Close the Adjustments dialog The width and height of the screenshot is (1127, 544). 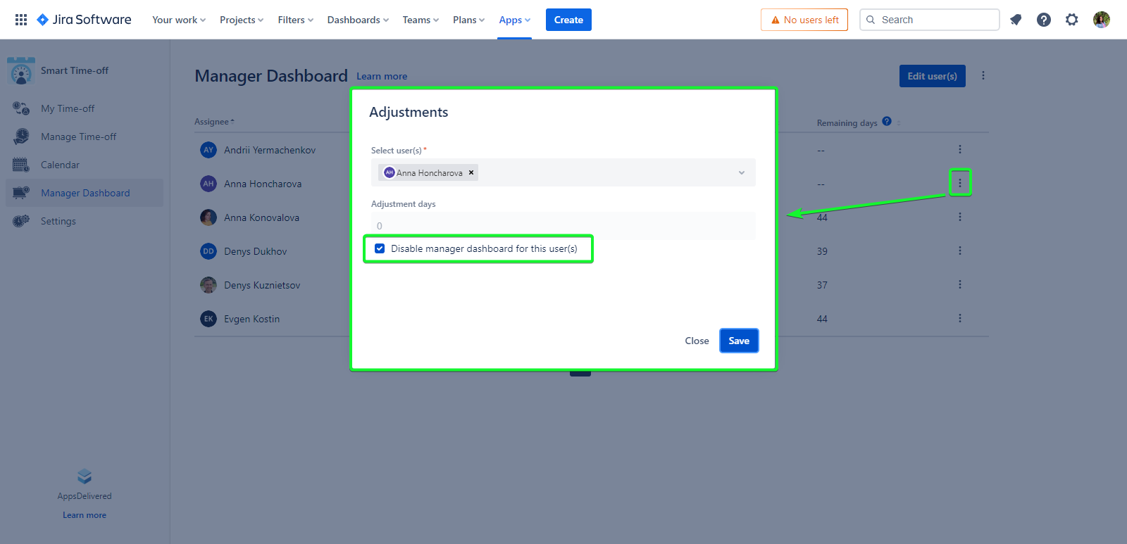coord(697,341)
